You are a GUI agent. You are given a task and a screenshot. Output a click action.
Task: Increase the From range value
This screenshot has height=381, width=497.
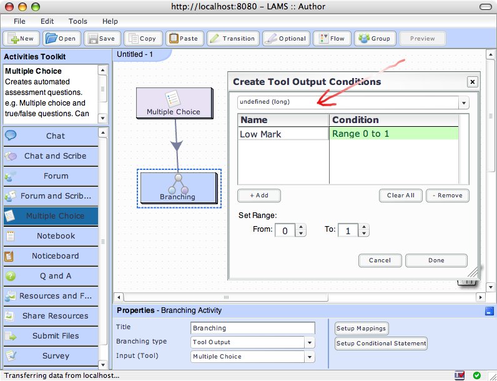coord(302,227)
